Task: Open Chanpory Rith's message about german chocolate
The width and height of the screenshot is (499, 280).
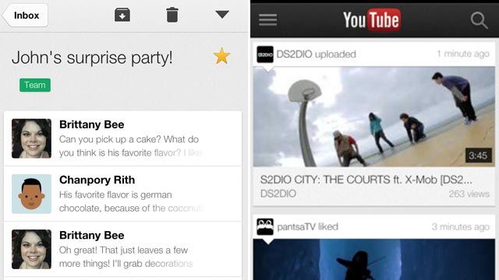Action: coord(123,194)
